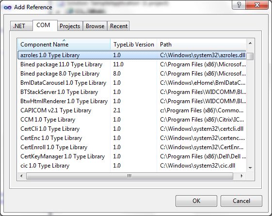Sort by Component Name column header

[64, 45]
